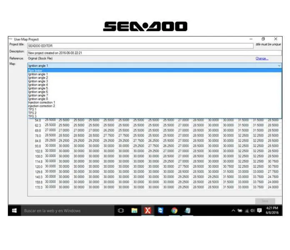Open the Windows Start menu
This screenshot has height=250, width=290.
(x=15, y=210)
